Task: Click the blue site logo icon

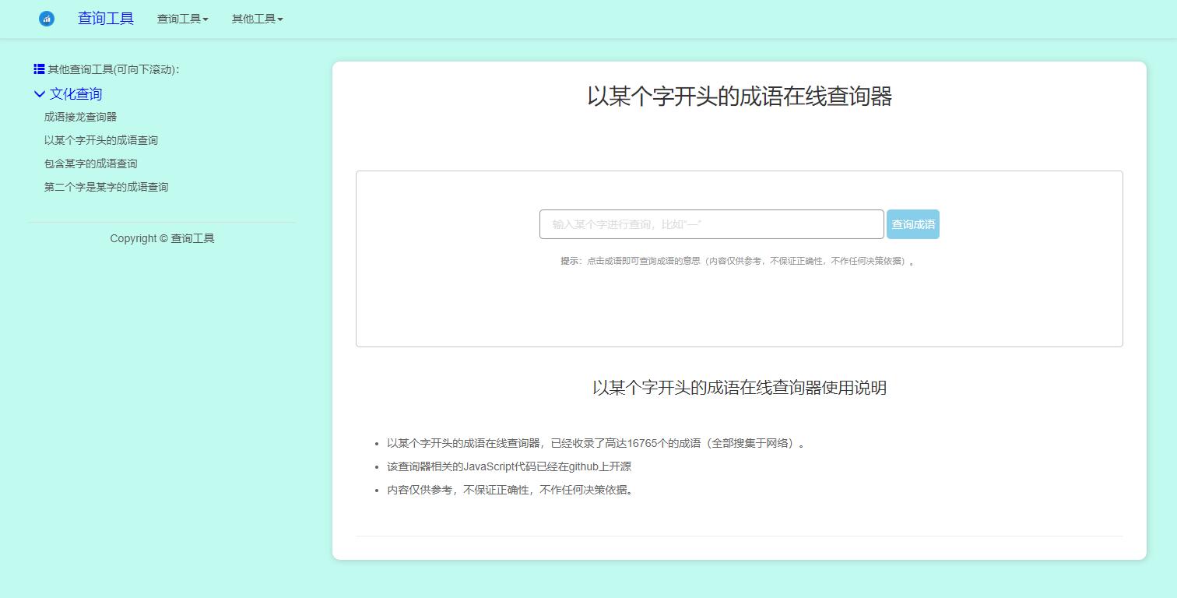Action: coord(47,19)
